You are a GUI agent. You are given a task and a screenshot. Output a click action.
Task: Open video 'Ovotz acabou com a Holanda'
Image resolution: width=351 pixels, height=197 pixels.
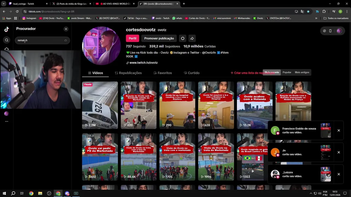coord(255,105)
